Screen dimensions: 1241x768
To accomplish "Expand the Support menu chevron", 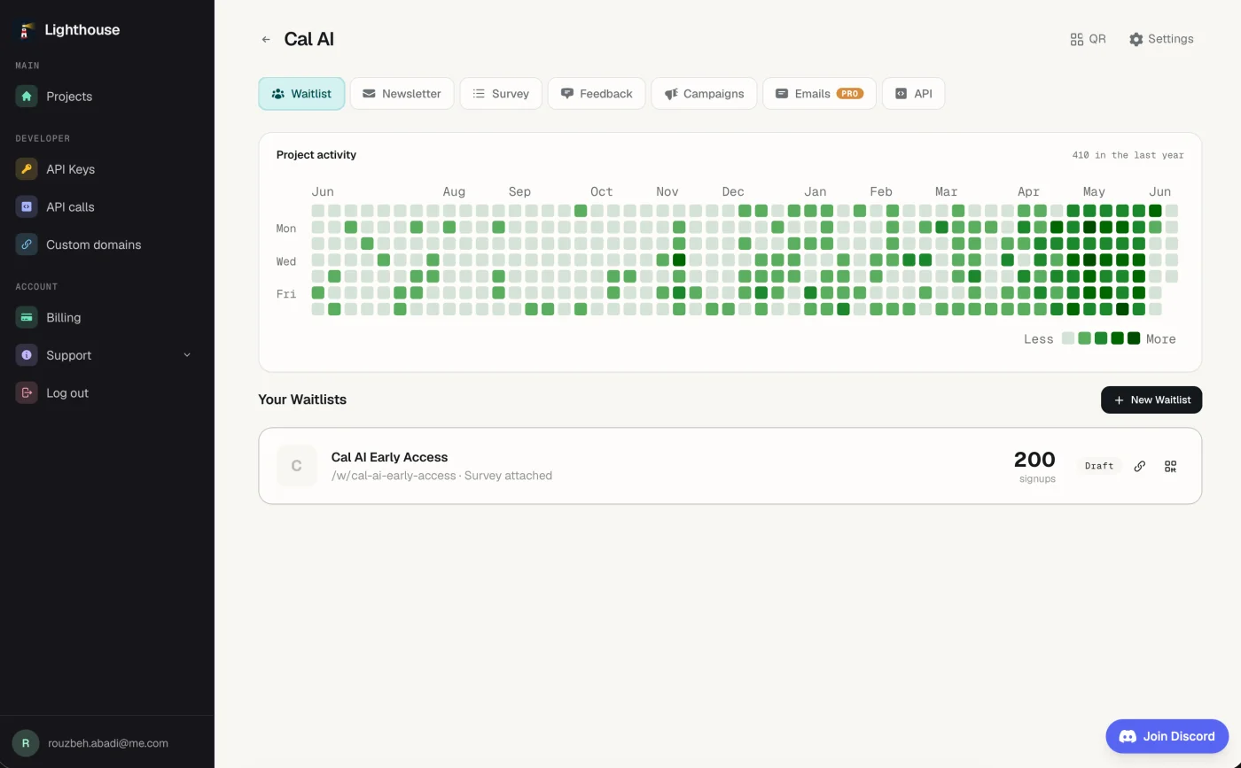I will 187,355.
